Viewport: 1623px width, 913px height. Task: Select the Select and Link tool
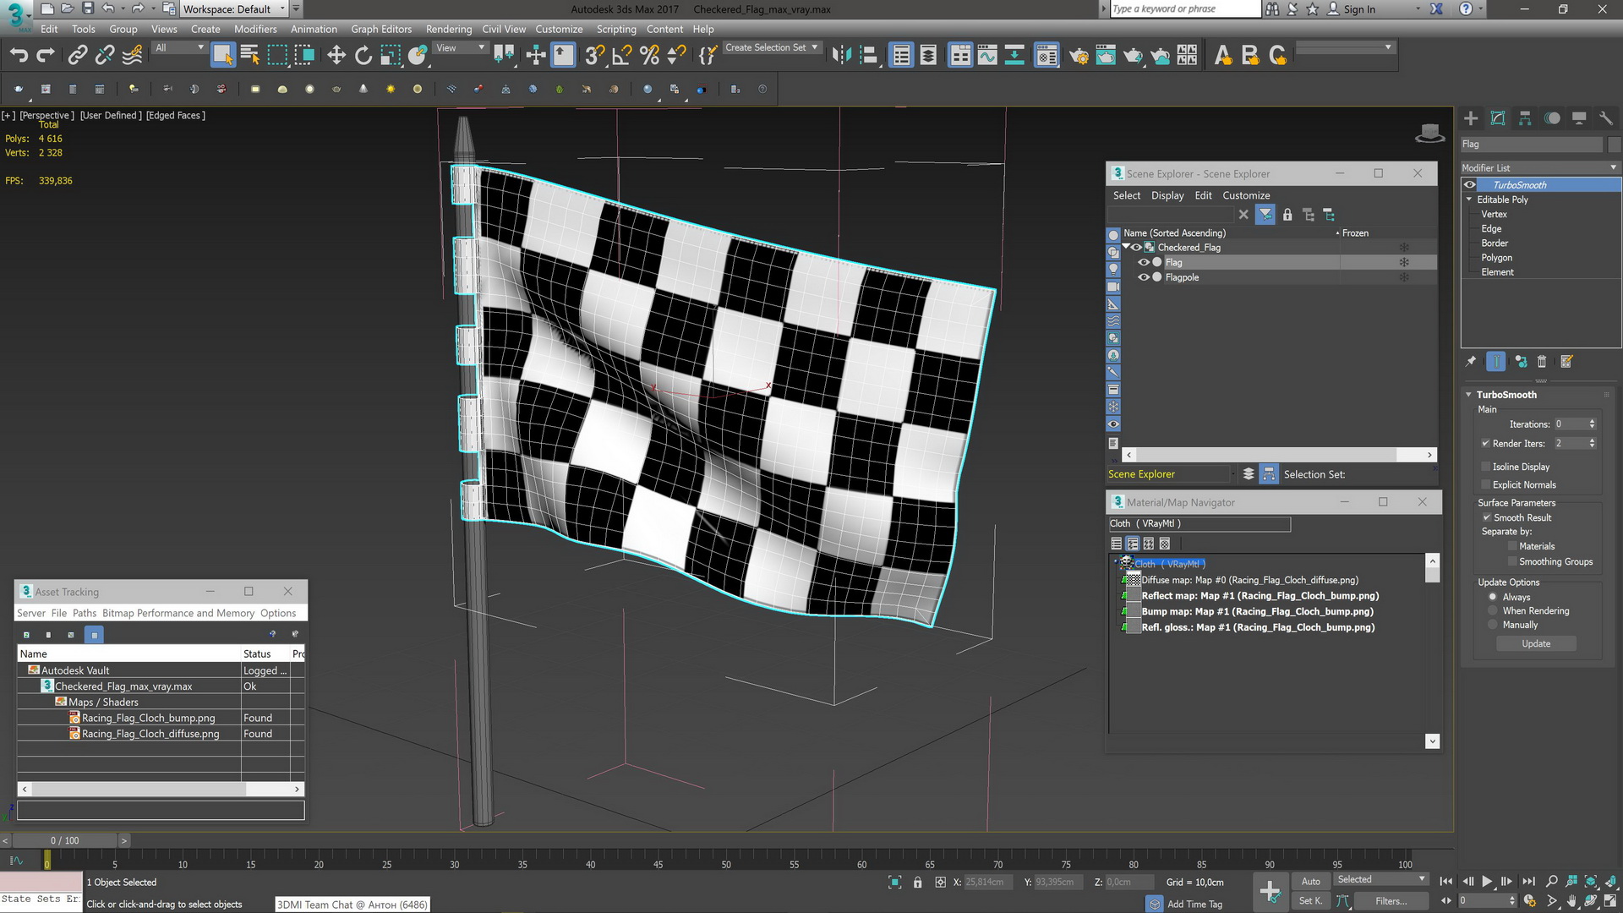click(x=77, y=56)
